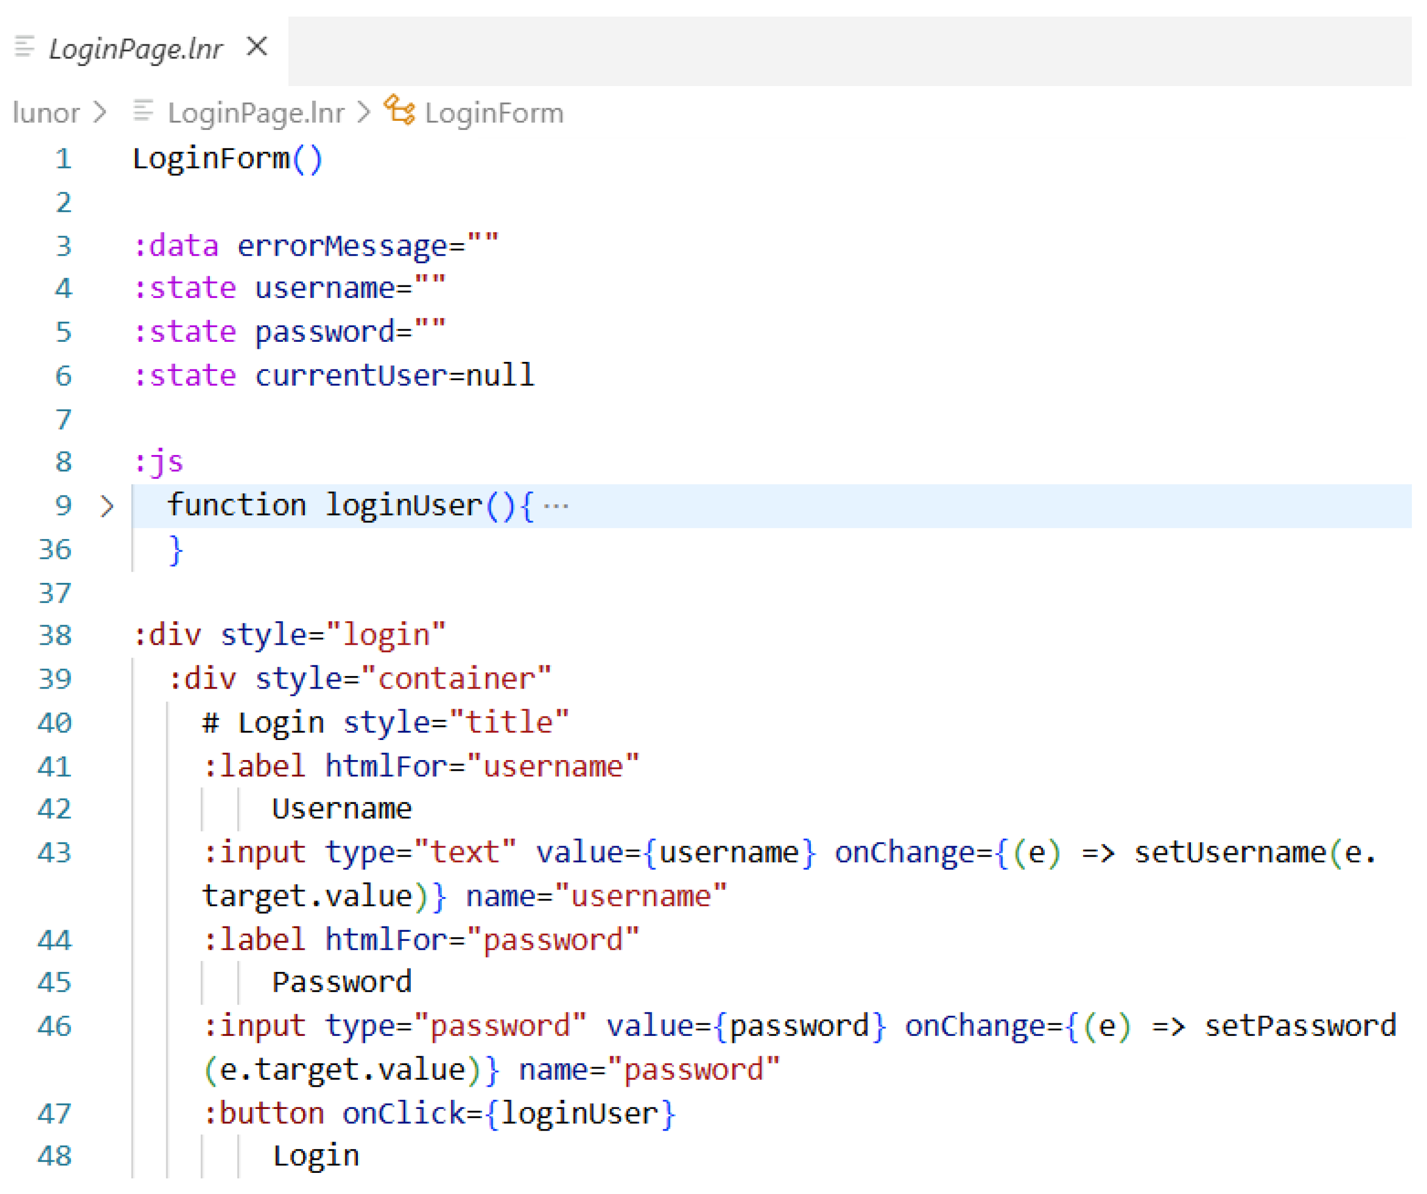Click the string "container" on line 39
This screenshot has width=1427, height=1194.
tap(456, 680)
